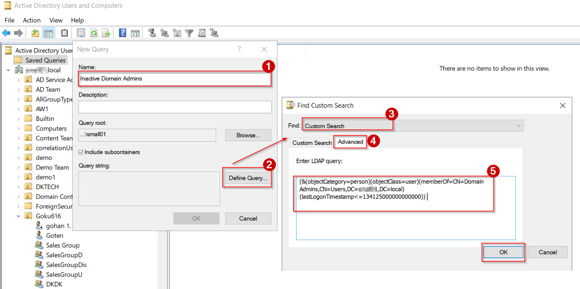The height and width of the screenshot is (289, 580).
Task: Click the Find objects magnifier icon
Action: pos(201,33)
